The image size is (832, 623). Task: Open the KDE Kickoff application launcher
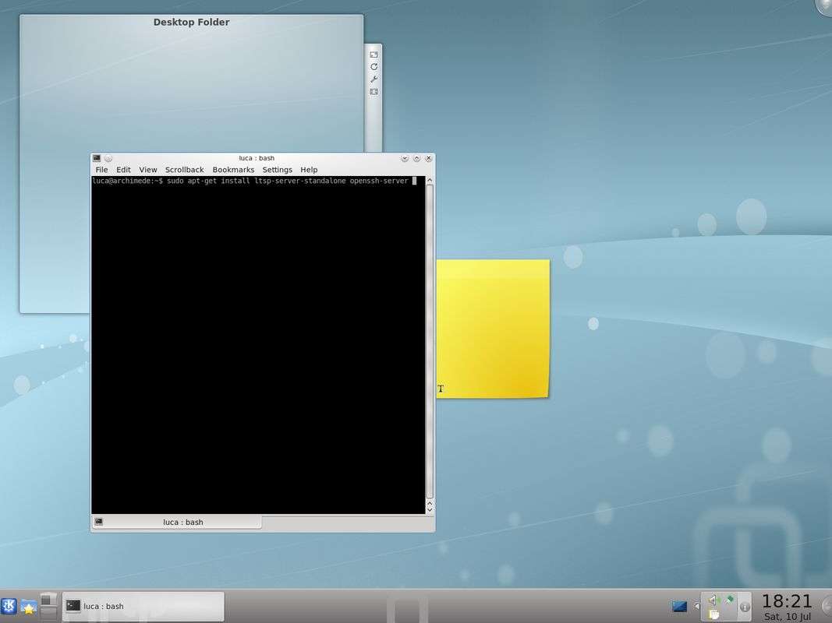tap(9, 607)
